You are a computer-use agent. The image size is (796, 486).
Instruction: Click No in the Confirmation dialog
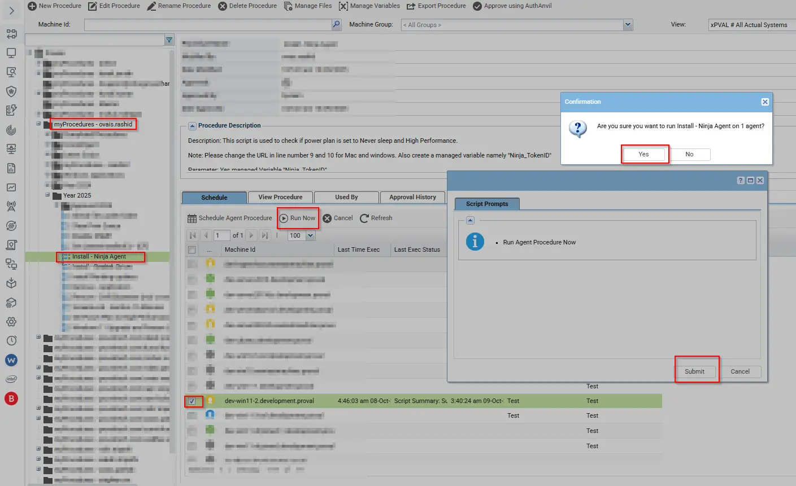(x=689, y=154)
